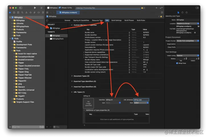Change the status bar appearance NO value
208x139 pixels.
(x=147, y=62)
